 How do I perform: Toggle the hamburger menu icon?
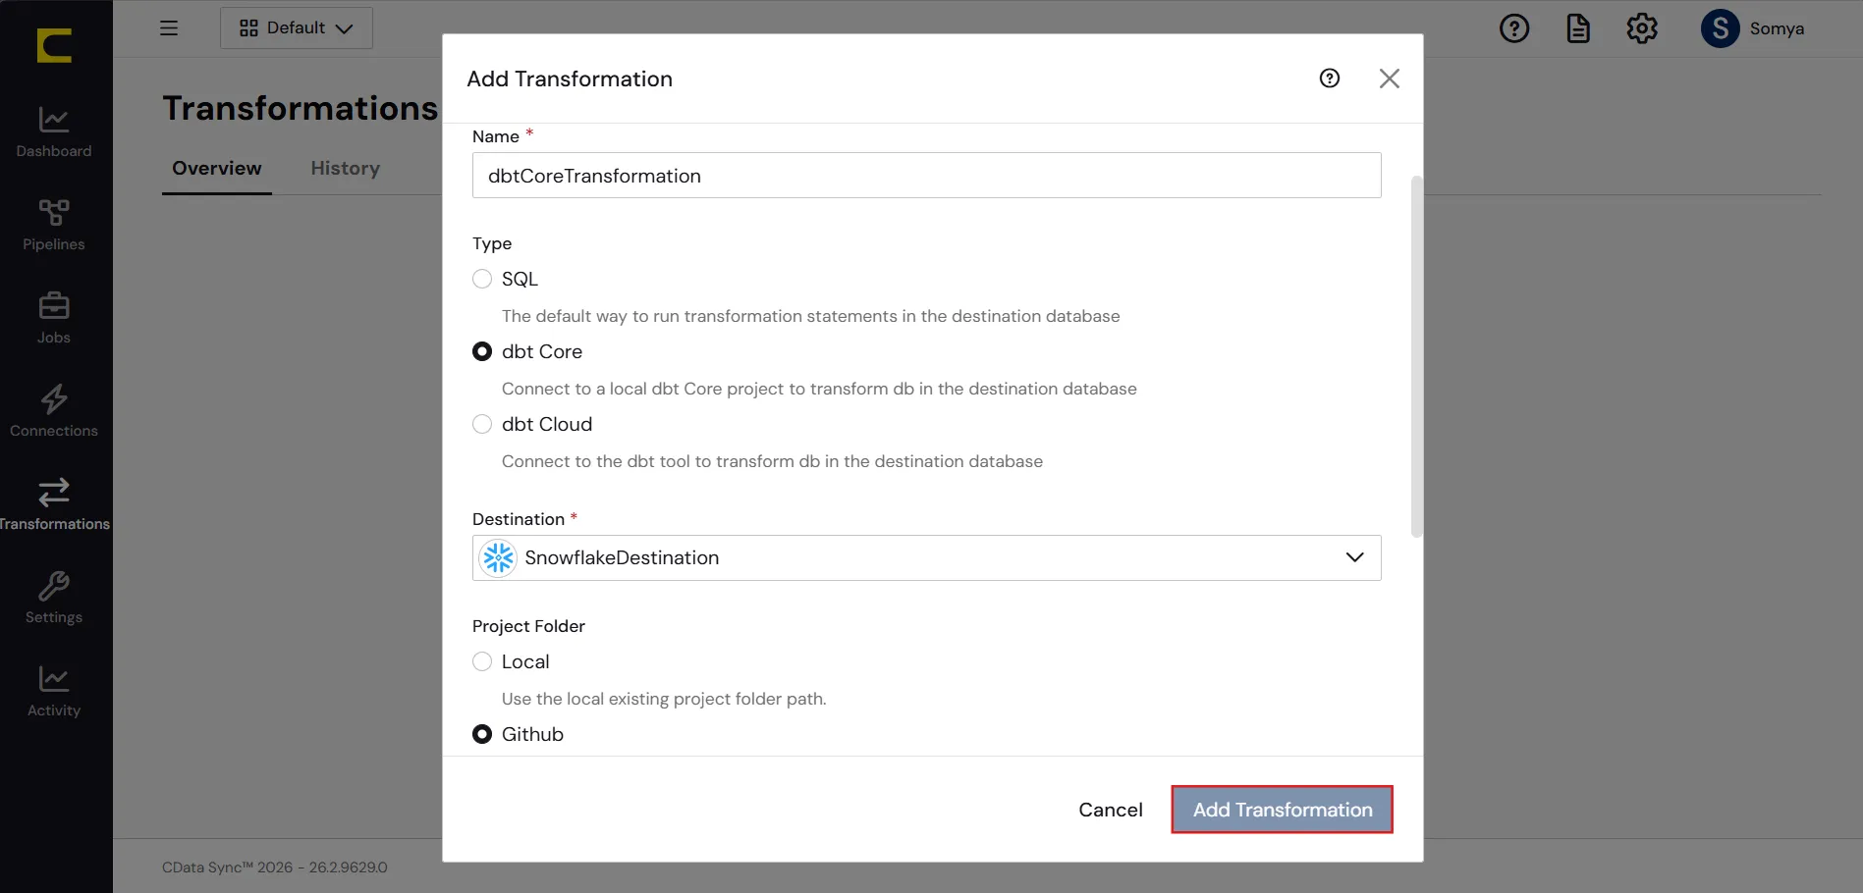tap(169, 28)
